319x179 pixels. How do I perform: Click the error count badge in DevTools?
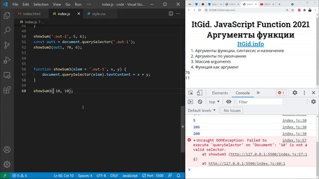coord(281,93)
